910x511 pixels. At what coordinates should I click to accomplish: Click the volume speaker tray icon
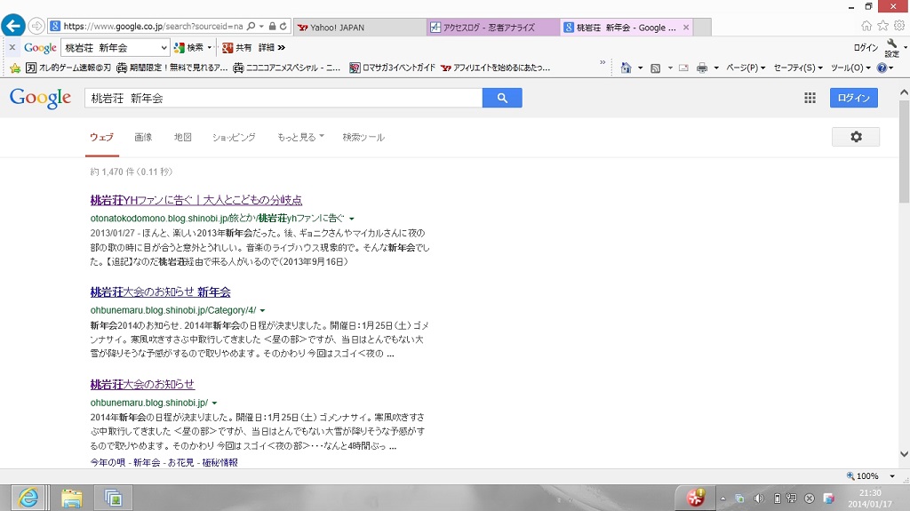coord(759,499)
